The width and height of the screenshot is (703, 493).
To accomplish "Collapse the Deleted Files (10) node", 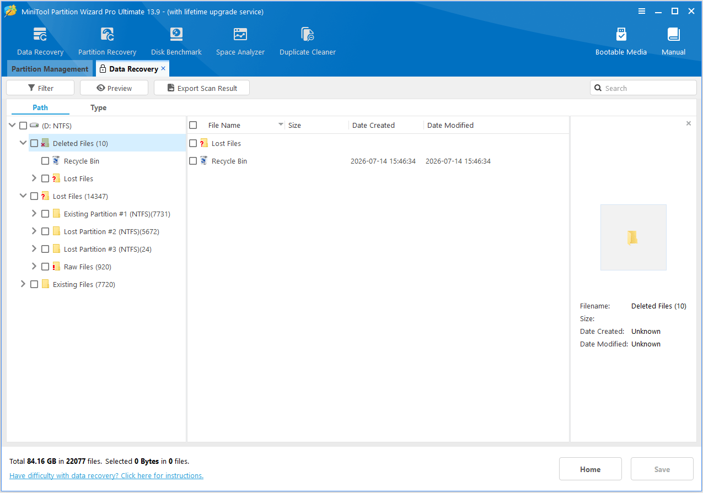I will coord(23,143).
